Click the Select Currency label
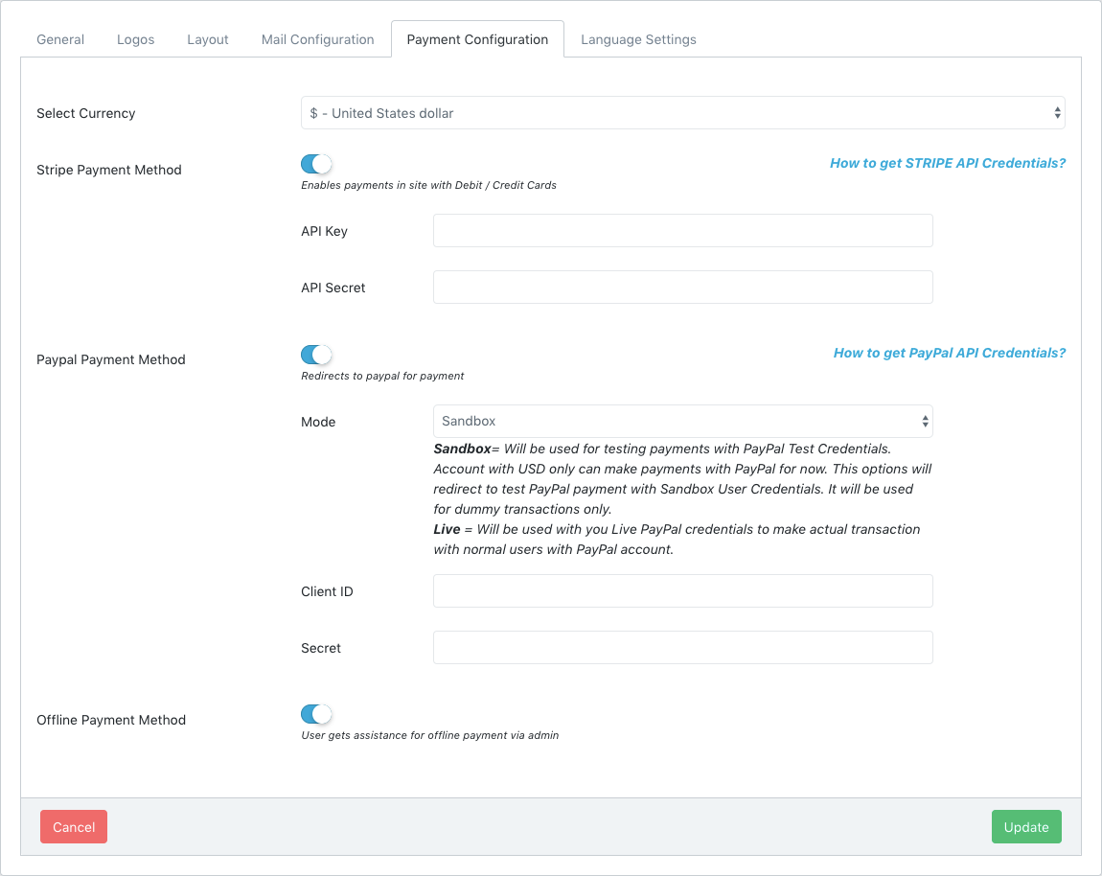The height and width of the screenshot is (876, 1102). pyautogui.click(x=86, y=113)
